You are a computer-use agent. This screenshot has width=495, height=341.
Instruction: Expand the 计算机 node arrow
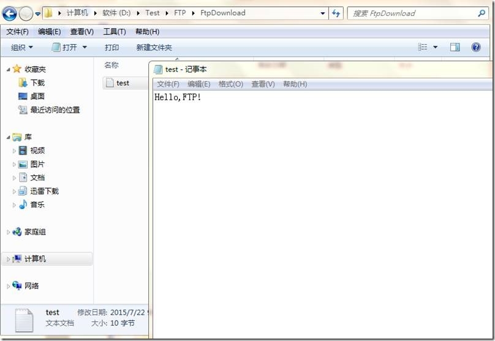8,259
